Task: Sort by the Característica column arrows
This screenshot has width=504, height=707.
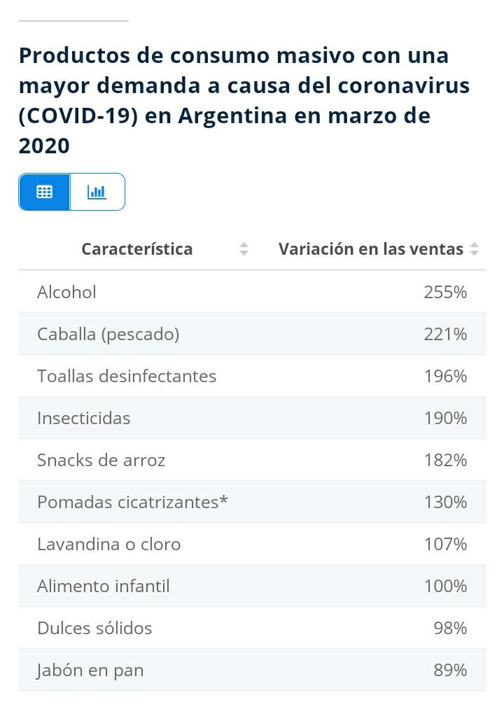Action: tap(244, 249)
